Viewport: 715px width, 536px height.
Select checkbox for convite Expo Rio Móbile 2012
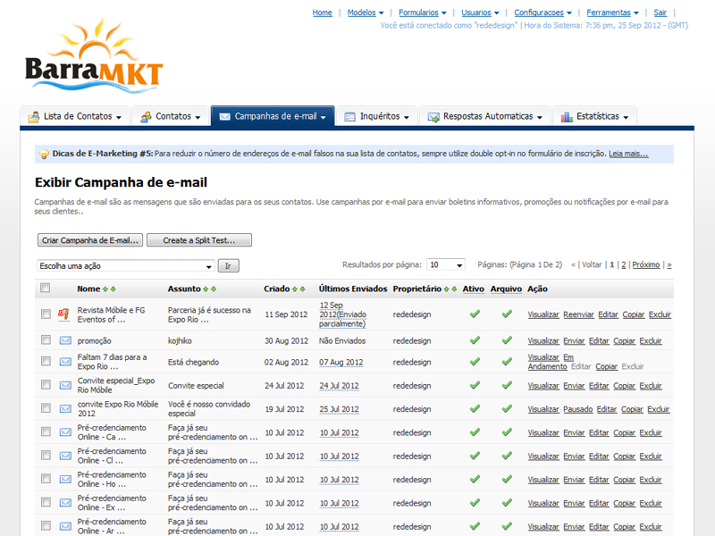click(46, 408)
